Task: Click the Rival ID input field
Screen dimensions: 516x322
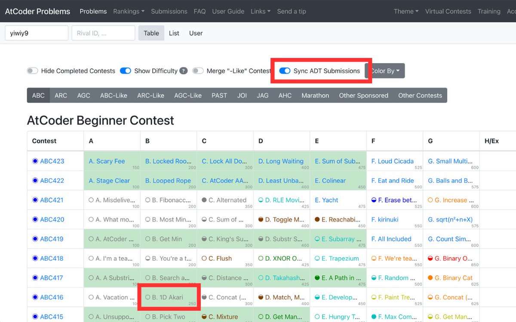Action: pos(103,33)
